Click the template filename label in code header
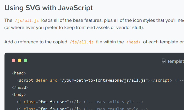 176,61
